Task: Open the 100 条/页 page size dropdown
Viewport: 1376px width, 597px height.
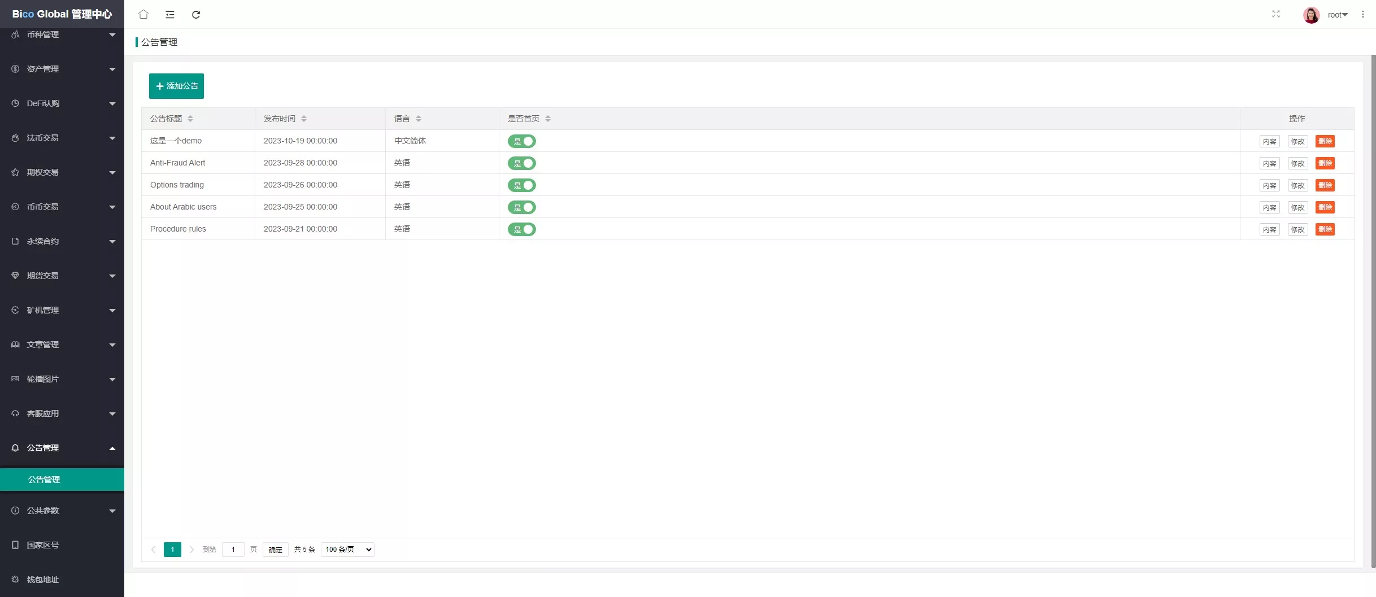Action: pos(347,550)
